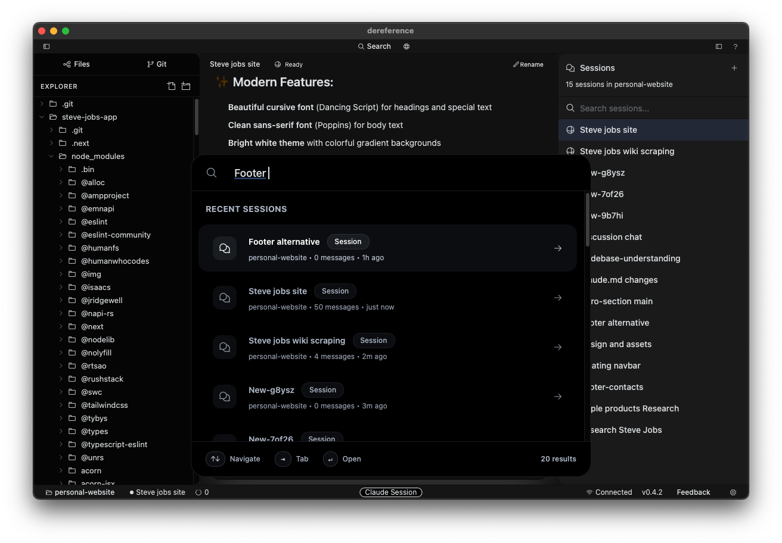Select the acorn folder row
Screen dimensions: 782x543
113,470
